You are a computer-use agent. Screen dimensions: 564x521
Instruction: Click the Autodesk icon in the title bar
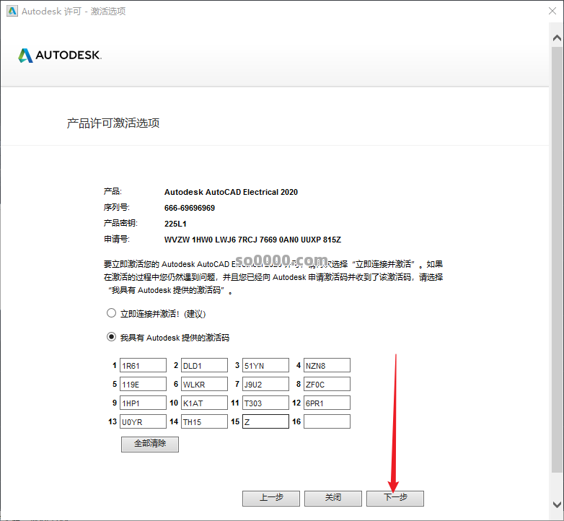[12, 11]
